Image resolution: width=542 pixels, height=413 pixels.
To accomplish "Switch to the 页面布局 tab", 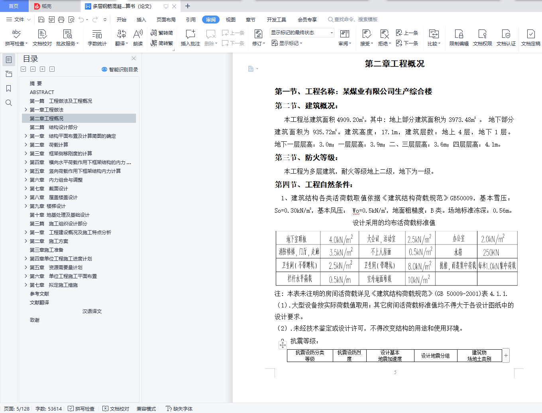I will (166, 20).
